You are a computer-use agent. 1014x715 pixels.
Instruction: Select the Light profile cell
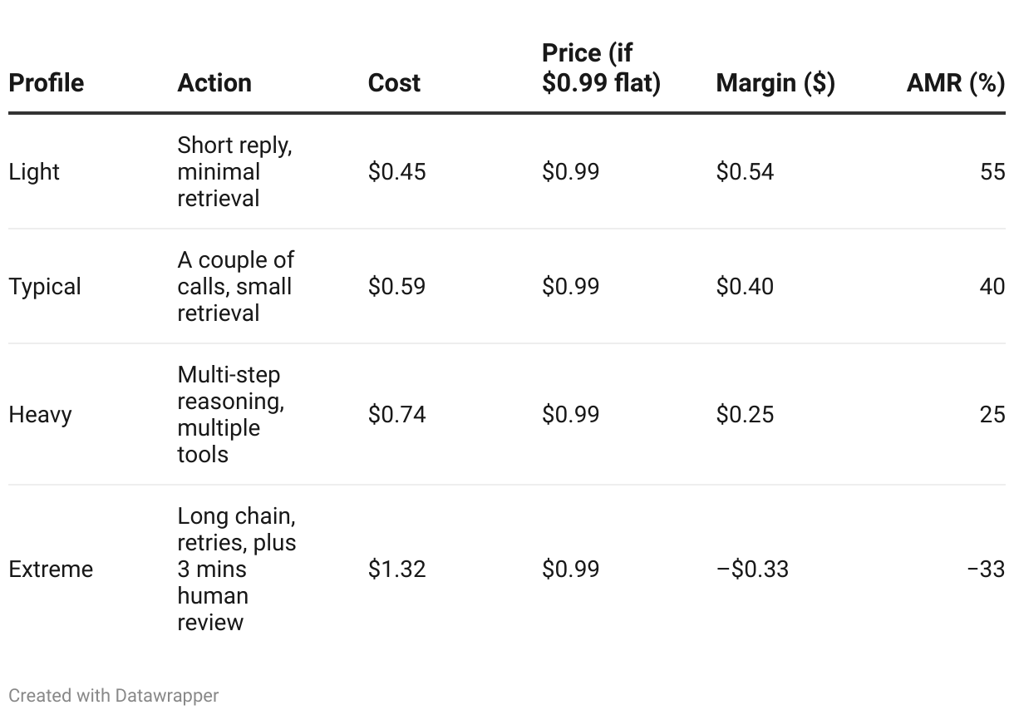tap(34, 172)
